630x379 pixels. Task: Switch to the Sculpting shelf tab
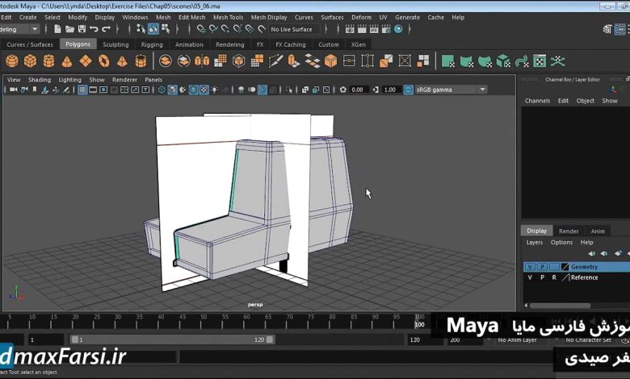115,44
